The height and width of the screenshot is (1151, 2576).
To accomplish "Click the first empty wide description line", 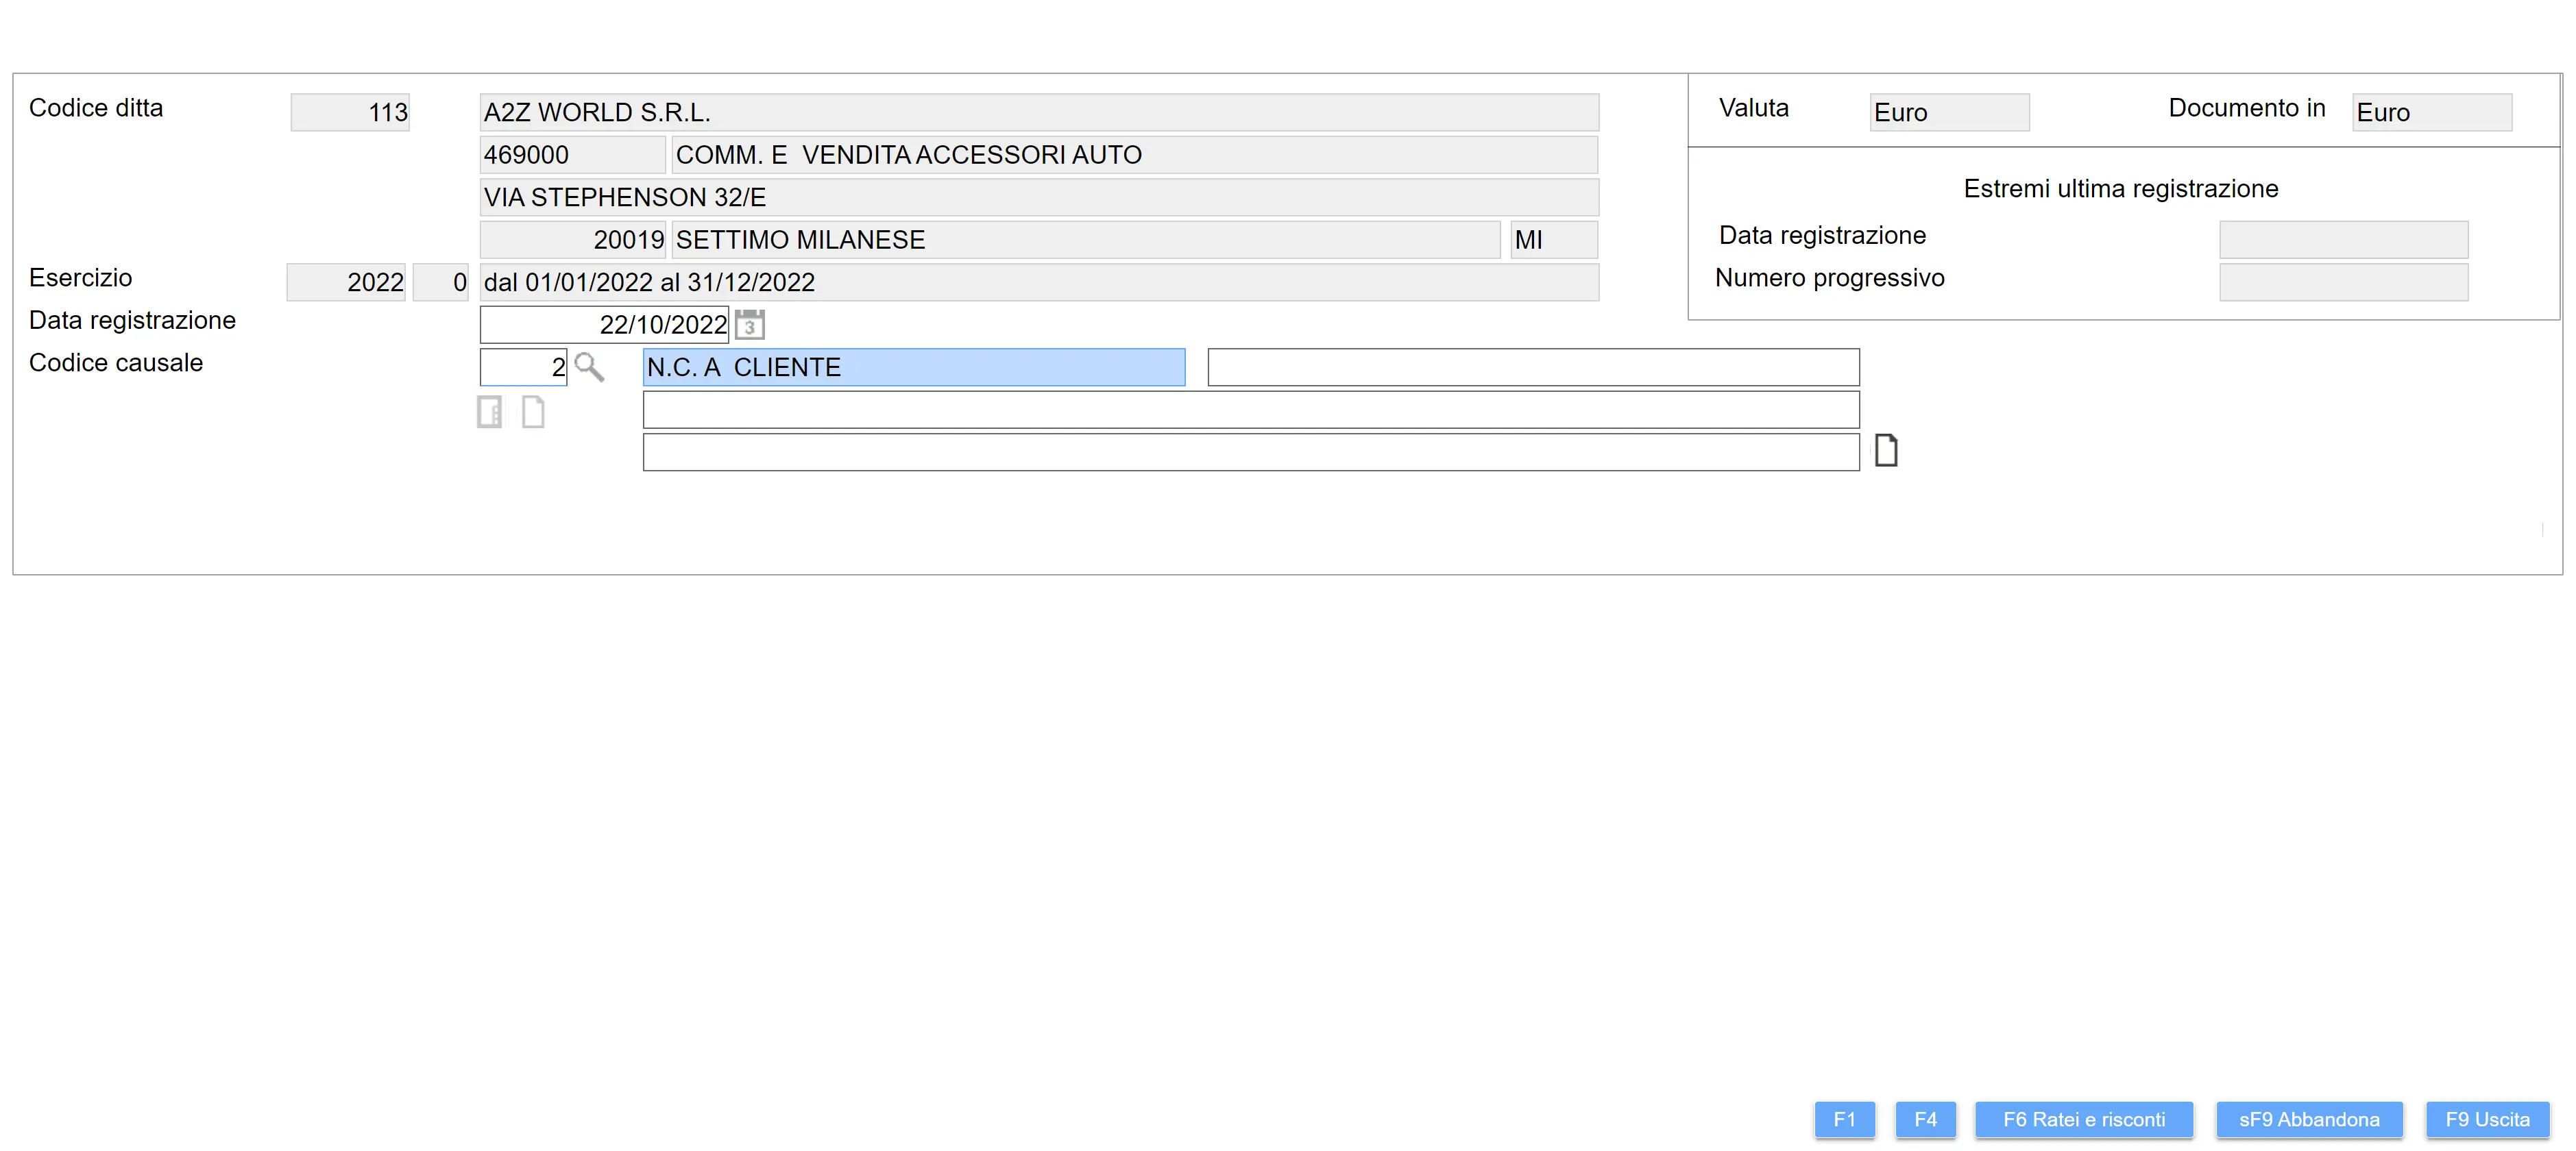I will [x=1250, y=410].
